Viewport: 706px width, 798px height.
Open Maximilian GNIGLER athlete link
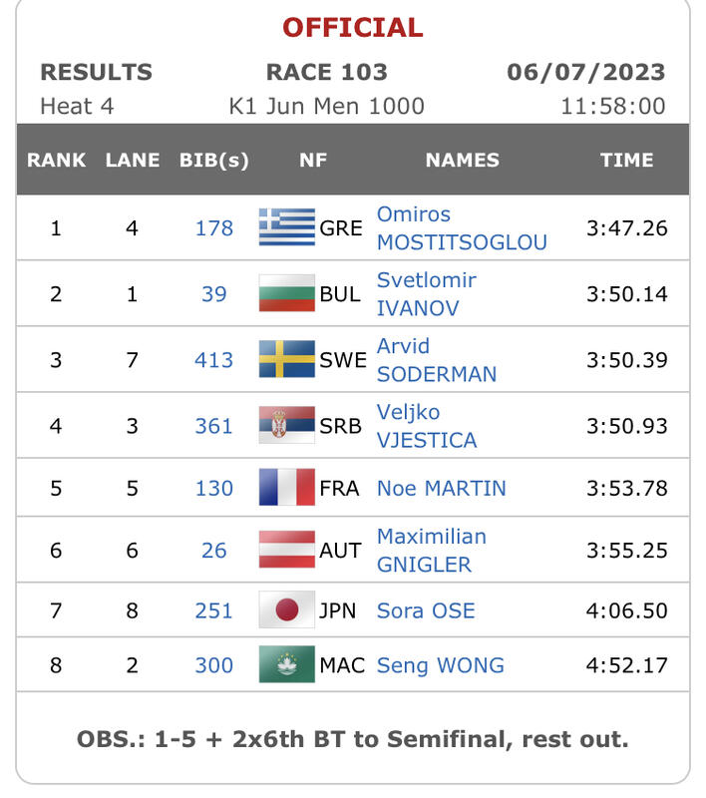[x=431, y=551]
